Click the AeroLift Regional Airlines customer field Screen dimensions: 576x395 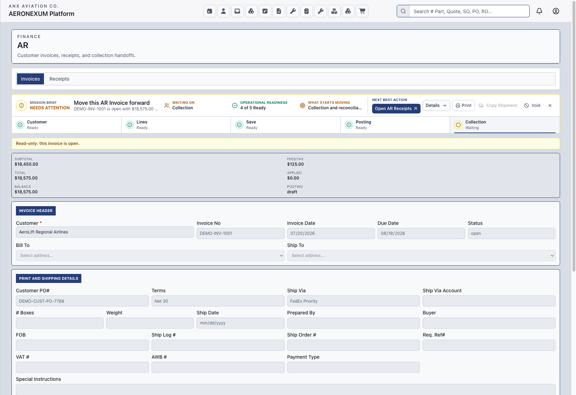(105, 232)
